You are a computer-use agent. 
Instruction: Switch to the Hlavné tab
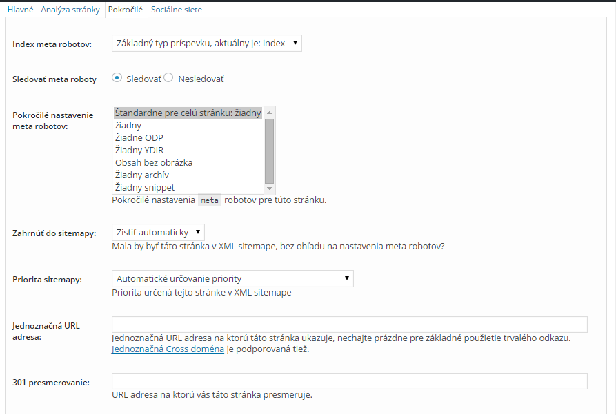click(x=20, y=10)
